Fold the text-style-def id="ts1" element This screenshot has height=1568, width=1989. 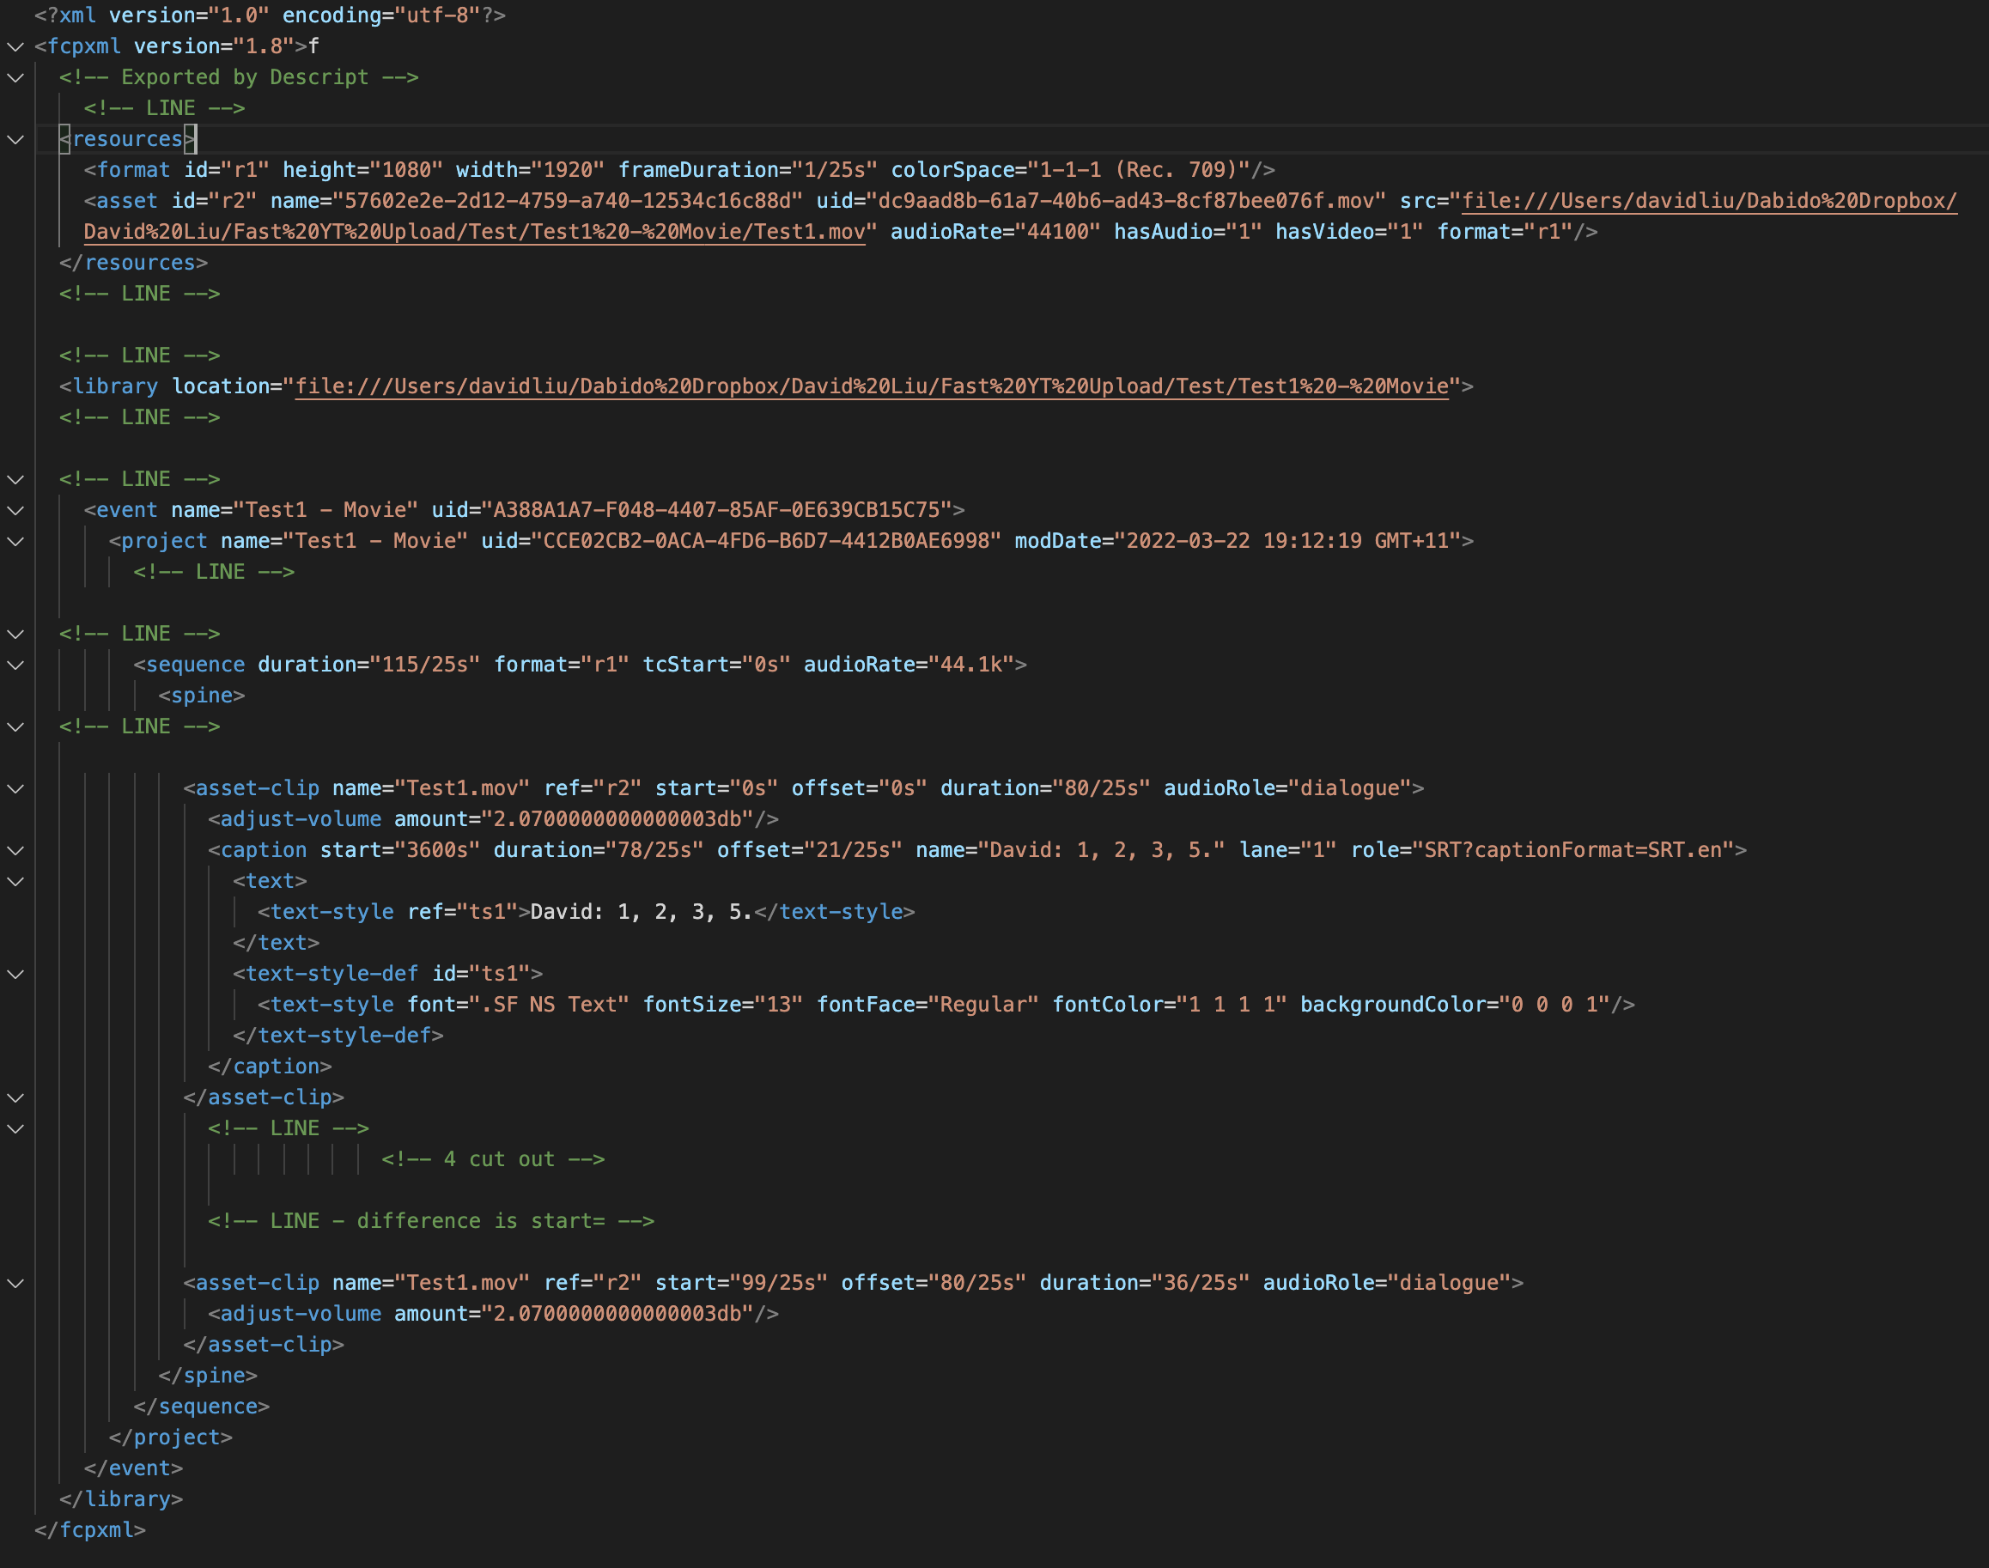tap(15, 974)
